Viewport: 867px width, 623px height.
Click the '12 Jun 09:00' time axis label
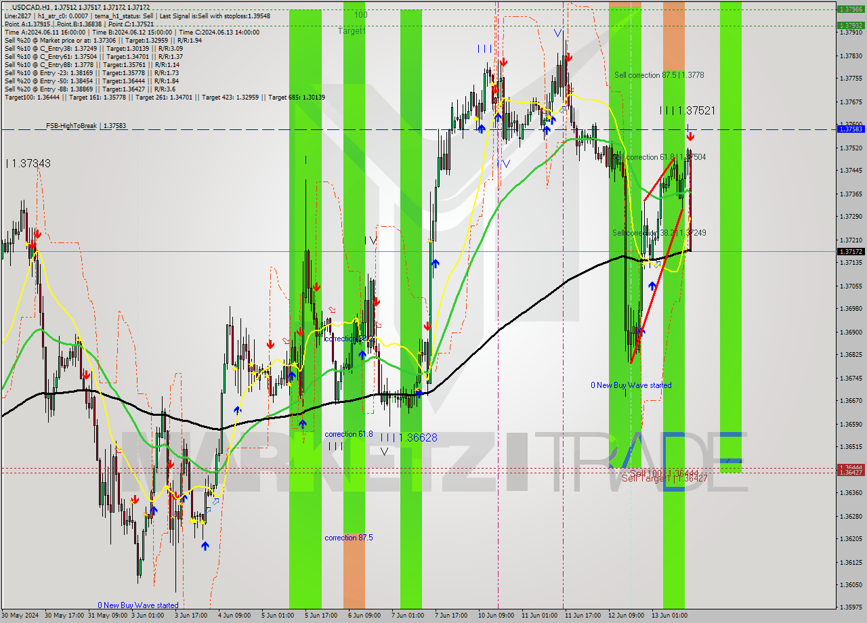click(x=627, y=616)
